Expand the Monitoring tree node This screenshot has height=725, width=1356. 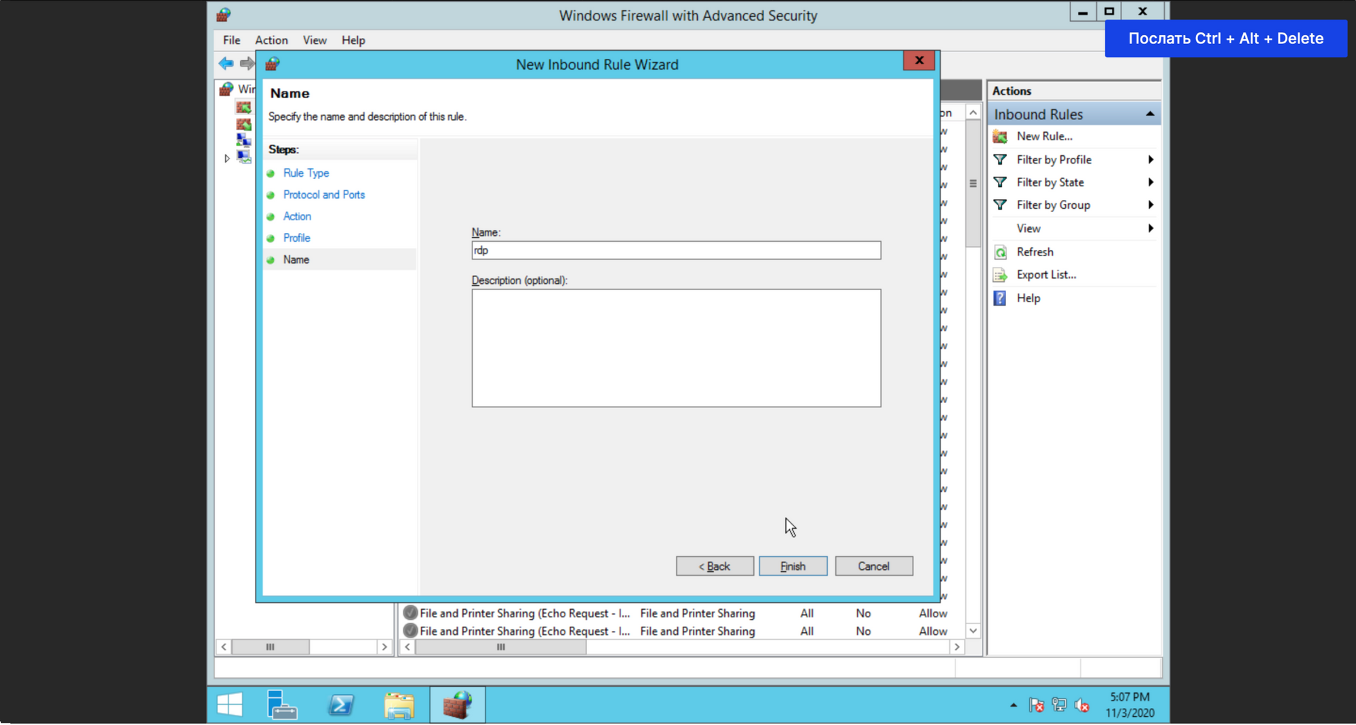point(227,158)
